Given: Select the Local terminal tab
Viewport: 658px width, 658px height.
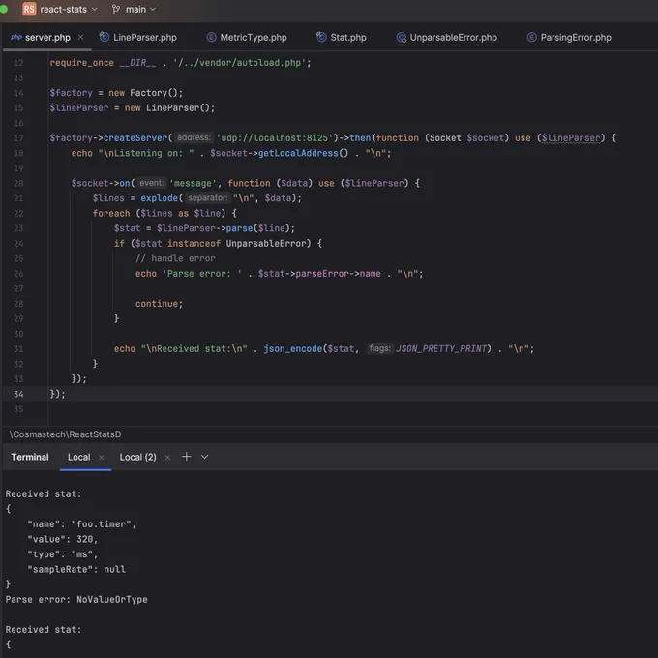Looking at the screenshot, I should [79, 457].
